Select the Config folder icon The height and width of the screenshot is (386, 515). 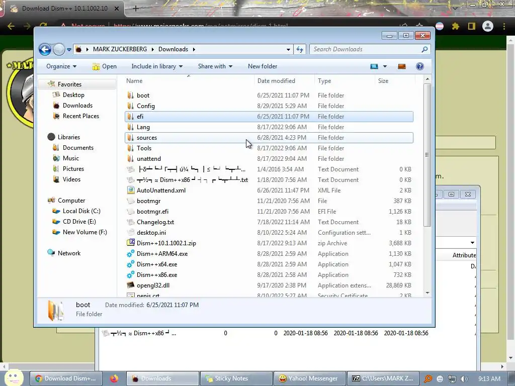130,106
